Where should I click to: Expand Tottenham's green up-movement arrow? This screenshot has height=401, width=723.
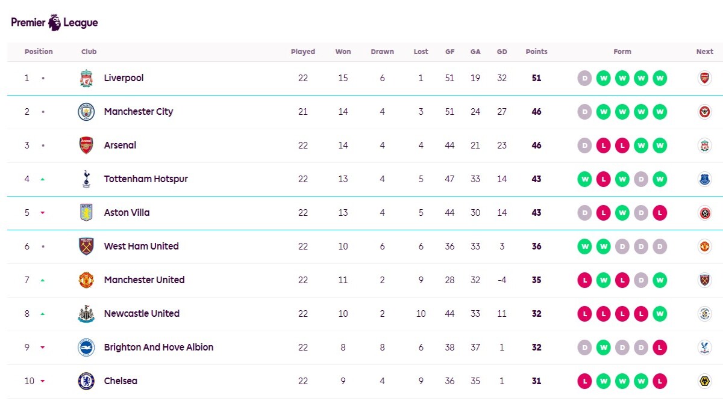[x=43, y=179]
